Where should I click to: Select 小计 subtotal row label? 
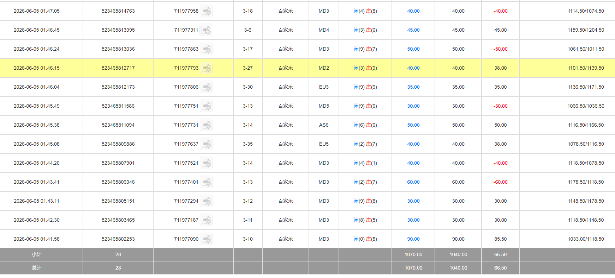pyautogui.click(x=37, y=254)
